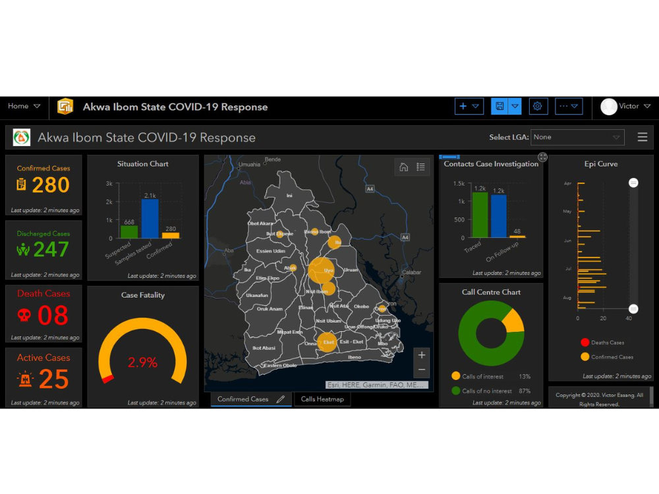Click the 2.9% case fatality gauge value
The image size is (659, 494).
142,362
